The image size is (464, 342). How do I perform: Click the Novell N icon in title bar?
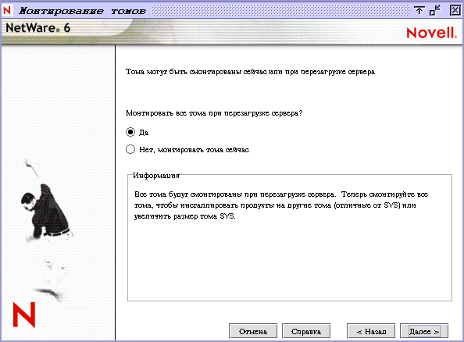click(7, 10)
